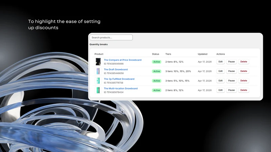Click ID 7514385645666 text
Viewport: 271px width, 152px height.
click(x=114, y=64)
